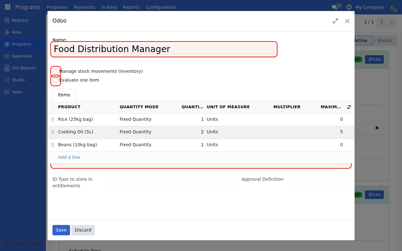Open Registry from the sidebar

click(x=20, y=20)
